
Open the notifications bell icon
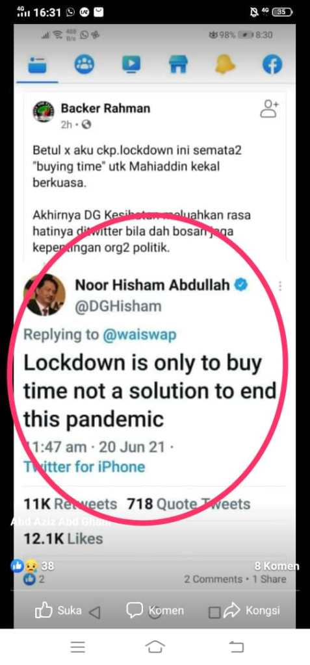(x=225, y=64)
